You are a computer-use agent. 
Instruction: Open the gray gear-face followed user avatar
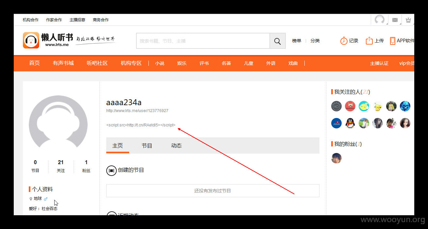[x=336, y=106]
